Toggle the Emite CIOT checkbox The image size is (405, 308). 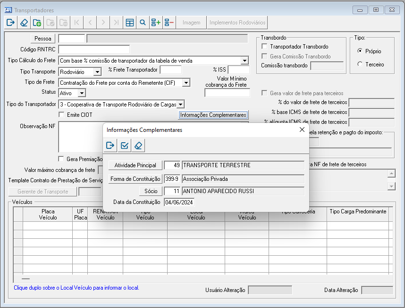point(61,115)
